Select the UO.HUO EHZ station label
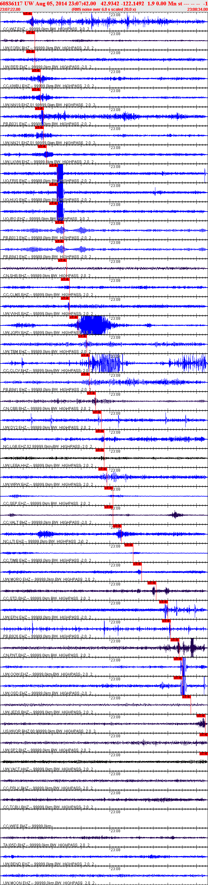208x885 pixels. pos(47,200)
